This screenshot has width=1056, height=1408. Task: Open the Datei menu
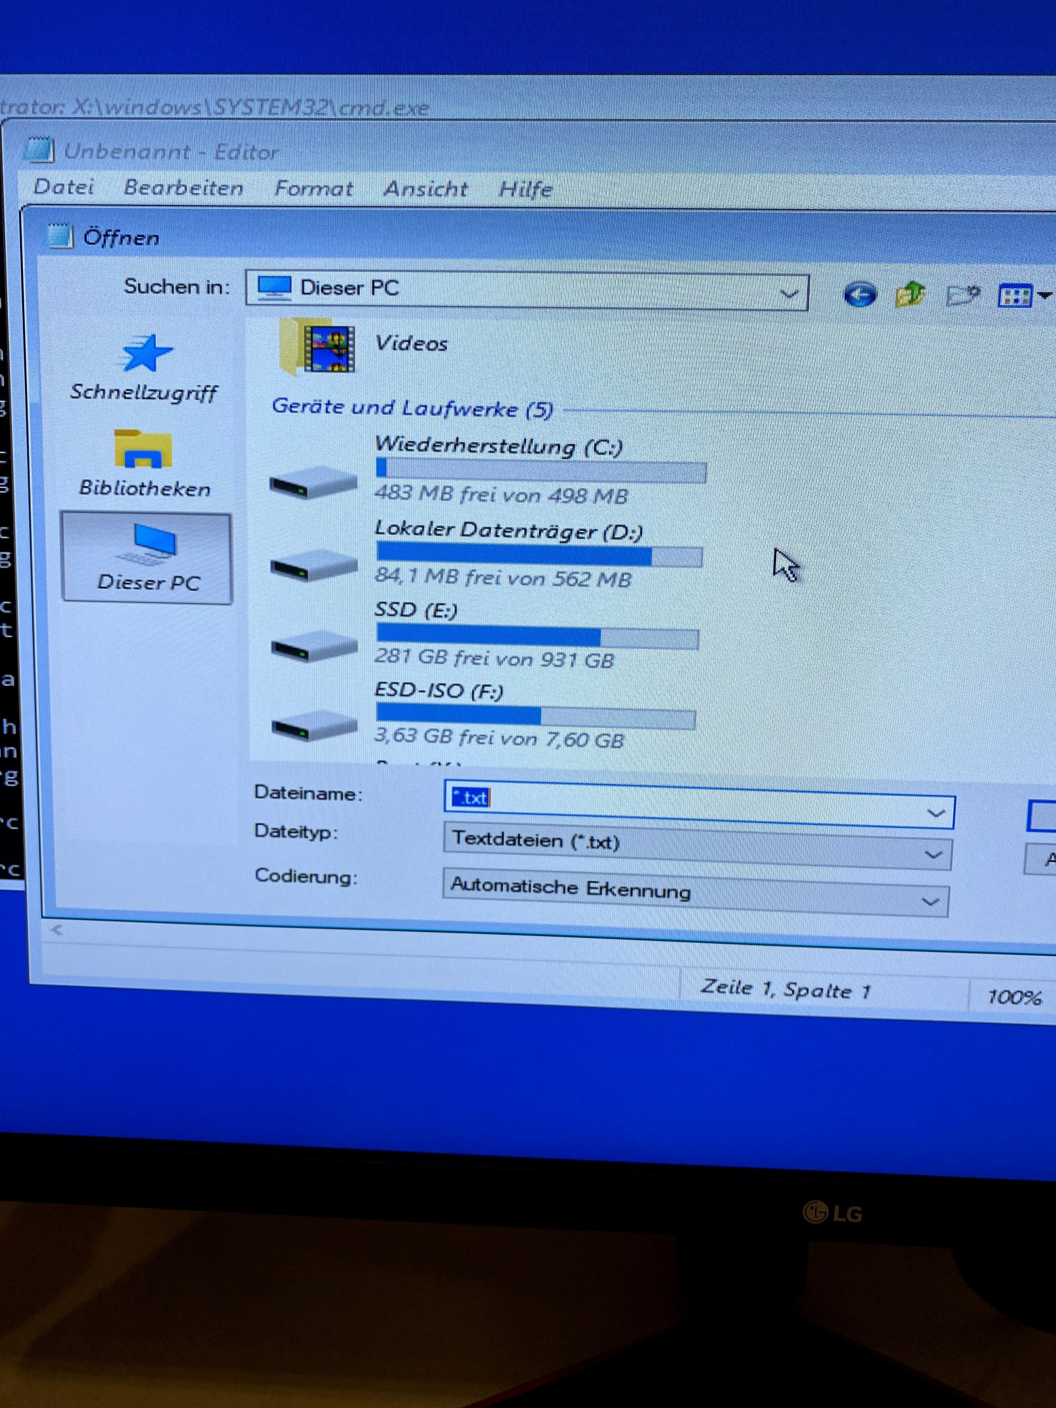[64, 187]
